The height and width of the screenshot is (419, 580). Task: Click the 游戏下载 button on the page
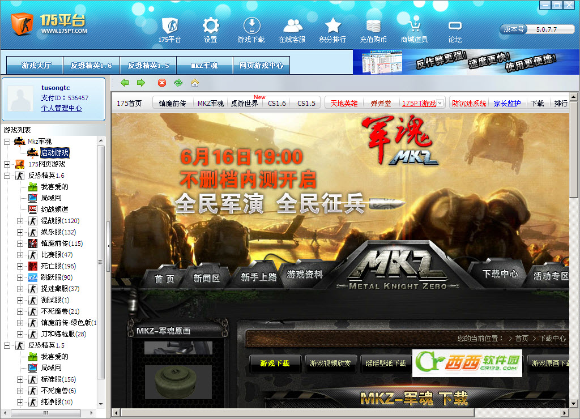point(275,364)
